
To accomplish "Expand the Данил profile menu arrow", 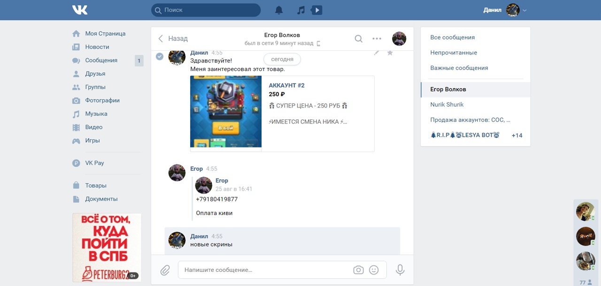I will point(525,10).
